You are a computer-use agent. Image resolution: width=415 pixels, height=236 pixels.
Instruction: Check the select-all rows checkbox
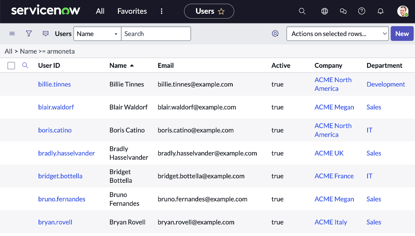[11, 65]
